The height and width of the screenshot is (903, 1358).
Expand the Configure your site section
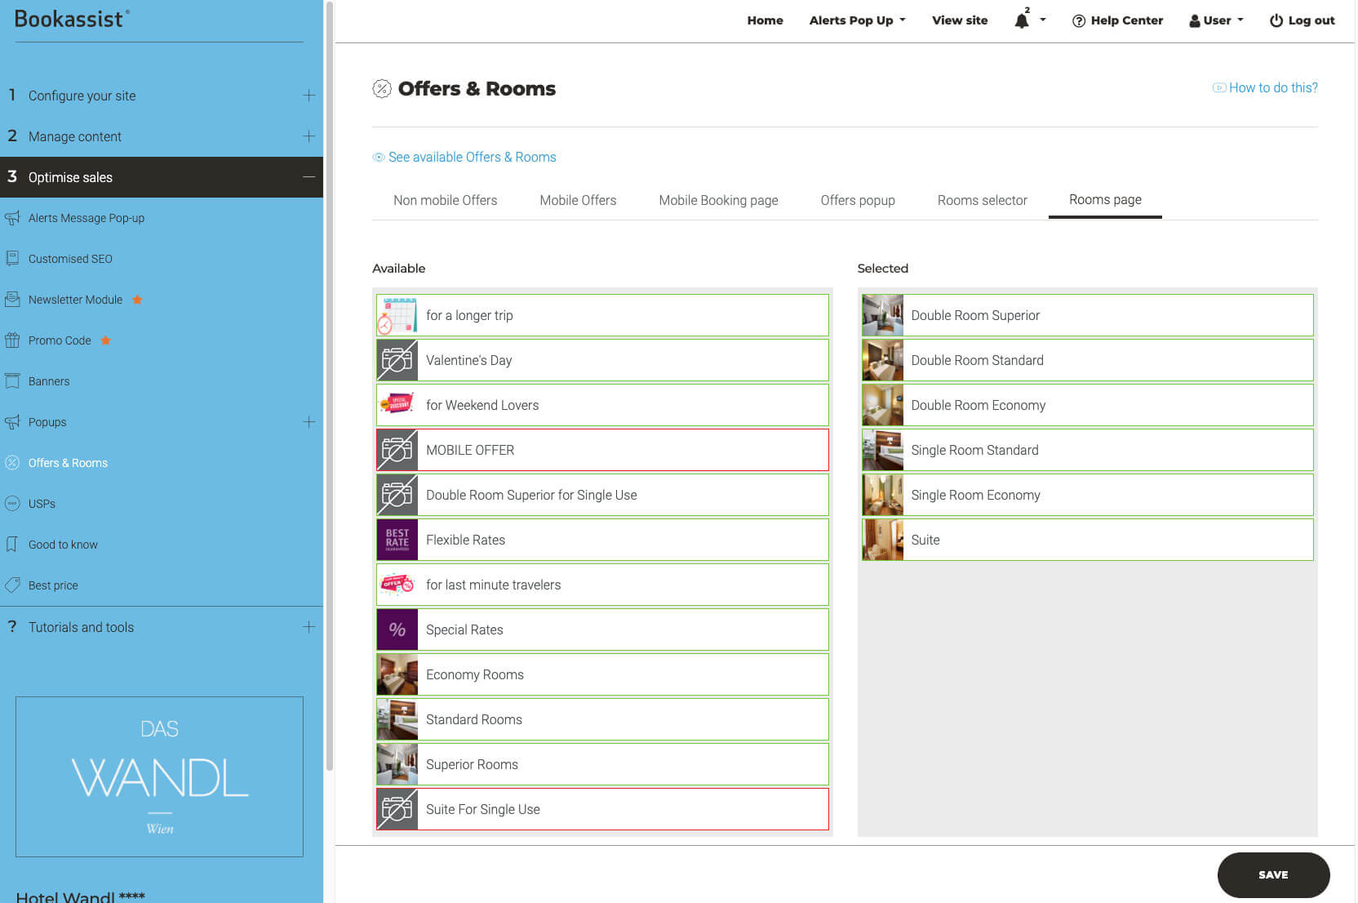click(309, 96)
